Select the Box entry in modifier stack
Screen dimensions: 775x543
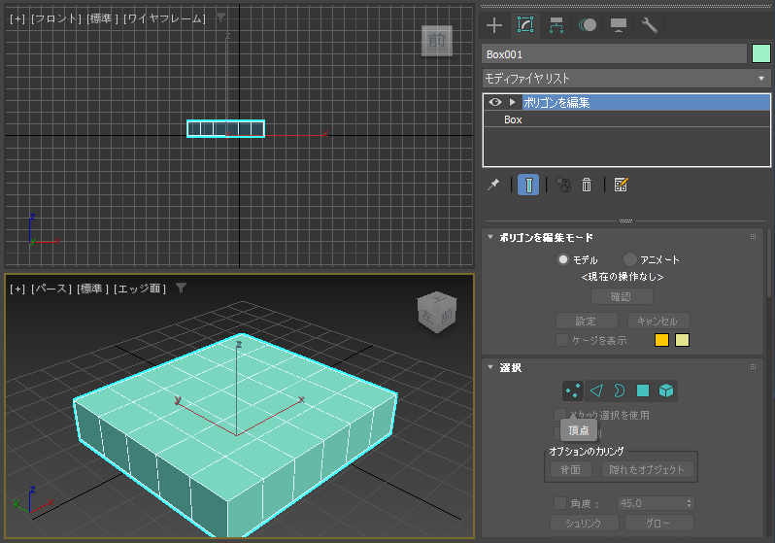[x=513, y=119]
